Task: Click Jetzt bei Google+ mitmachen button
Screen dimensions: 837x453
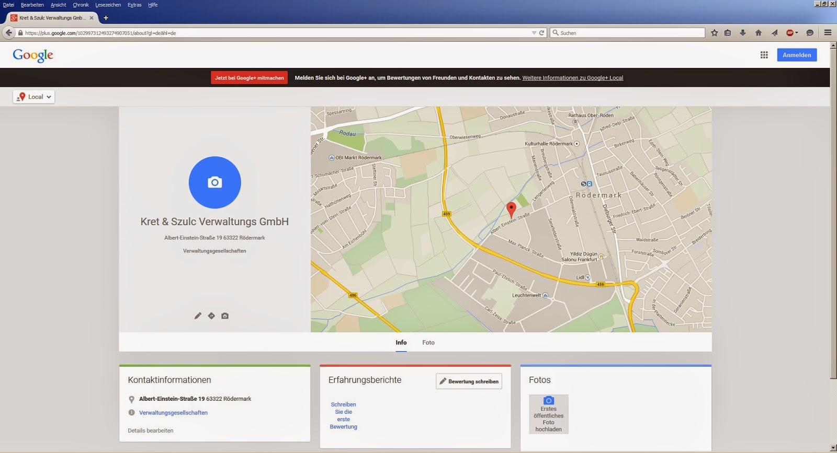Action: click(250, 78)
